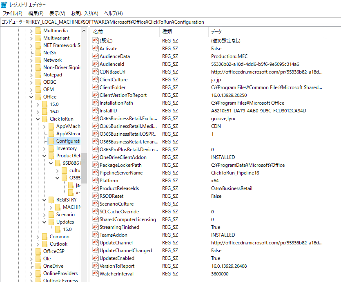Expand the Scenario key

click(45, 215)
